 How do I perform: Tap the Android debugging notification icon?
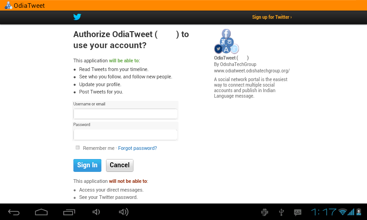(x=265, y=212)
